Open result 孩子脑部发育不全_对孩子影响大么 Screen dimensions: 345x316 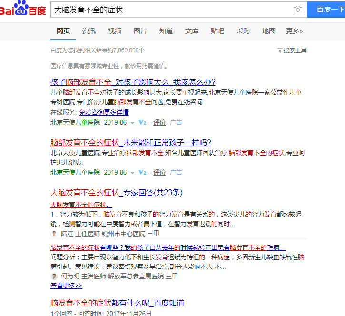click(x=133, y=82)
